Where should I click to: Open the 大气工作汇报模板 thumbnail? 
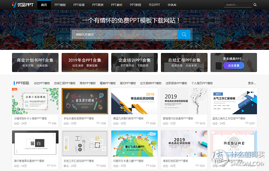coord(234,101)
